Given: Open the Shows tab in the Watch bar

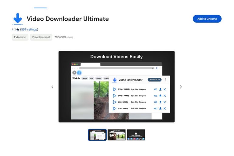Looking at the screenshot, I should click(99, 78).
